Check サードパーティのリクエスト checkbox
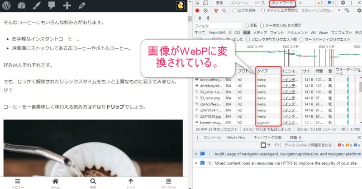Image resolution: width=362 pixels, height=189 pixels. point(301,39)
